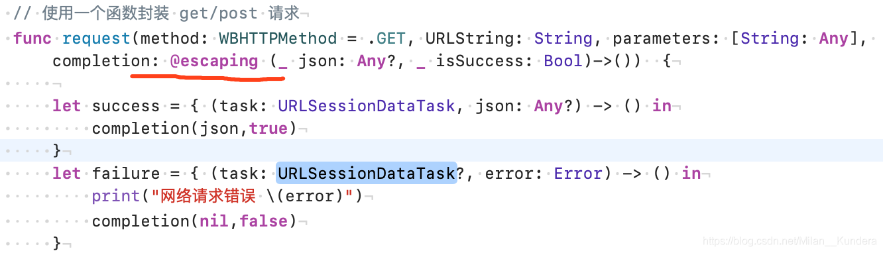Click the underlined @escaping attribute
The image size is (883, 253).
[x=214, y=62]
